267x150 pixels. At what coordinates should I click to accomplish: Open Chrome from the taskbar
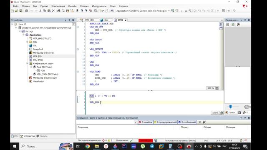[x=88, y=146]
